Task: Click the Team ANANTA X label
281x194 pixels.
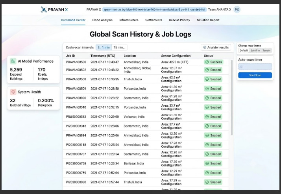Action: (x=220, y=9)
